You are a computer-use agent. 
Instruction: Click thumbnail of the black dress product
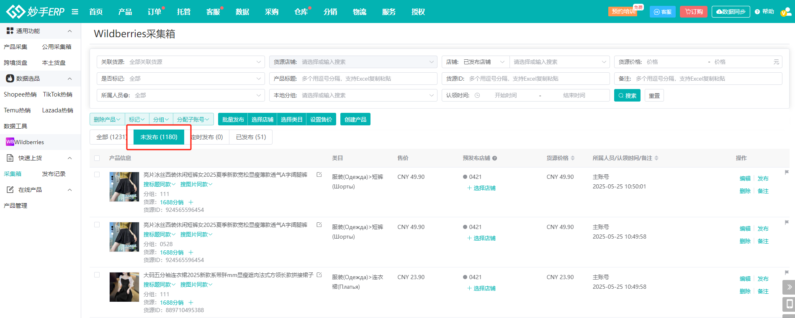124,287
